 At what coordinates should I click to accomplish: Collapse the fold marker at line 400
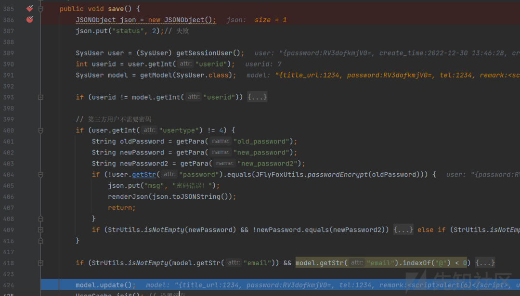pos(40,130)
